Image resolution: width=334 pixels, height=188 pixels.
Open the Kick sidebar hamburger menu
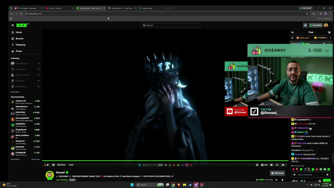(x=13, y=25)
